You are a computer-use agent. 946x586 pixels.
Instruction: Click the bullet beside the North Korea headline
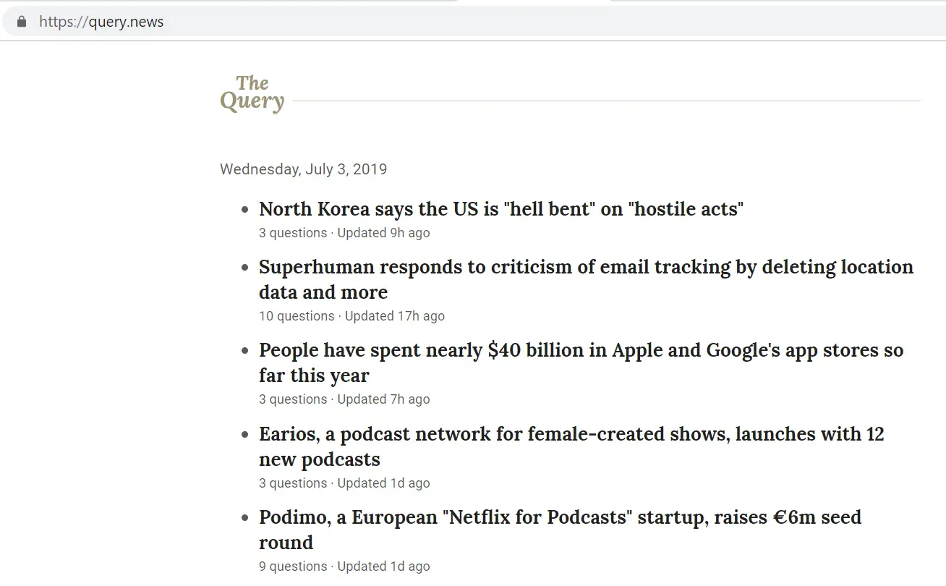[x=244, y=210]
